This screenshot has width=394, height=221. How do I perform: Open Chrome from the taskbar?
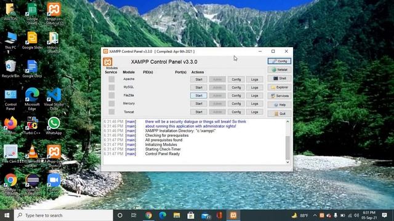point(148,215)
